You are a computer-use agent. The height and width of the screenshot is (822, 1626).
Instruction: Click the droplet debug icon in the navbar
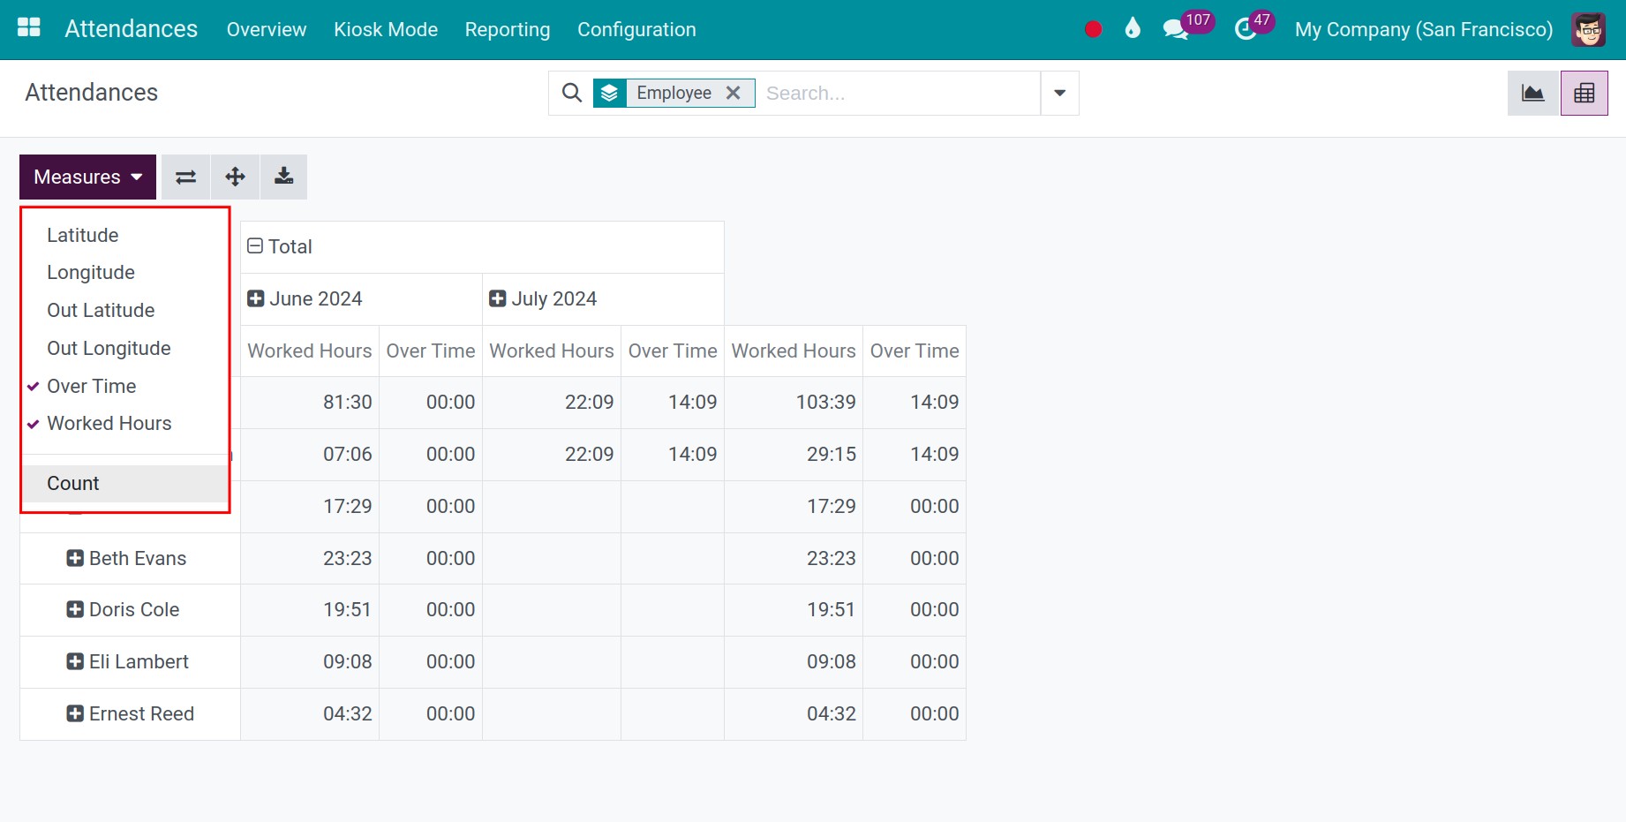pyautogui.click(x=1133, y=28)
